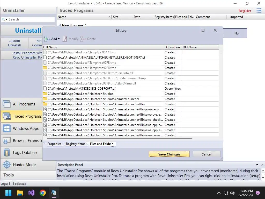This screenshot has height=199, width=265.
Task: Pin the Description Panel
Action: [x=257, y=165]
